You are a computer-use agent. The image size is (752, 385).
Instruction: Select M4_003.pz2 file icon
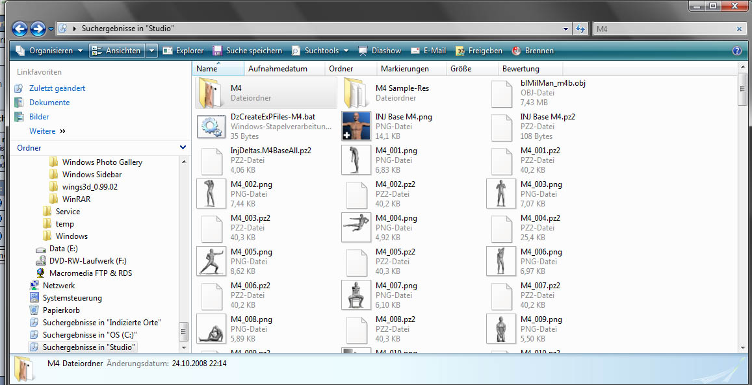pyautogui.click(x=211, y=229)
